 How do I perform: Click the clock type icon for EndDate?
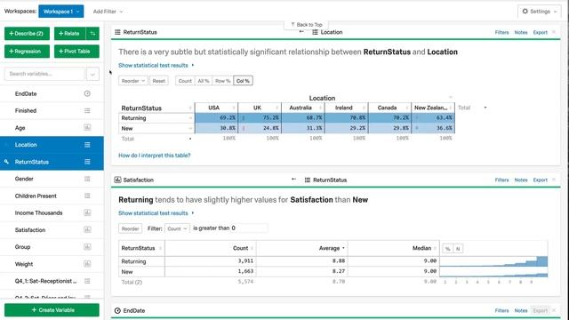(x=87, y=93)
